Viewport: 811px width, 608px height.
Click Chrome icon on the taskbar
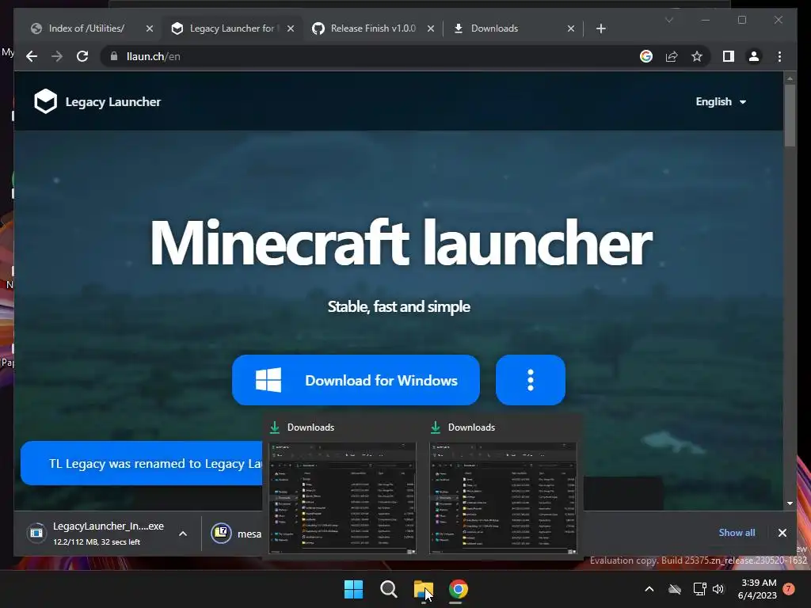[x=459, y=589]
